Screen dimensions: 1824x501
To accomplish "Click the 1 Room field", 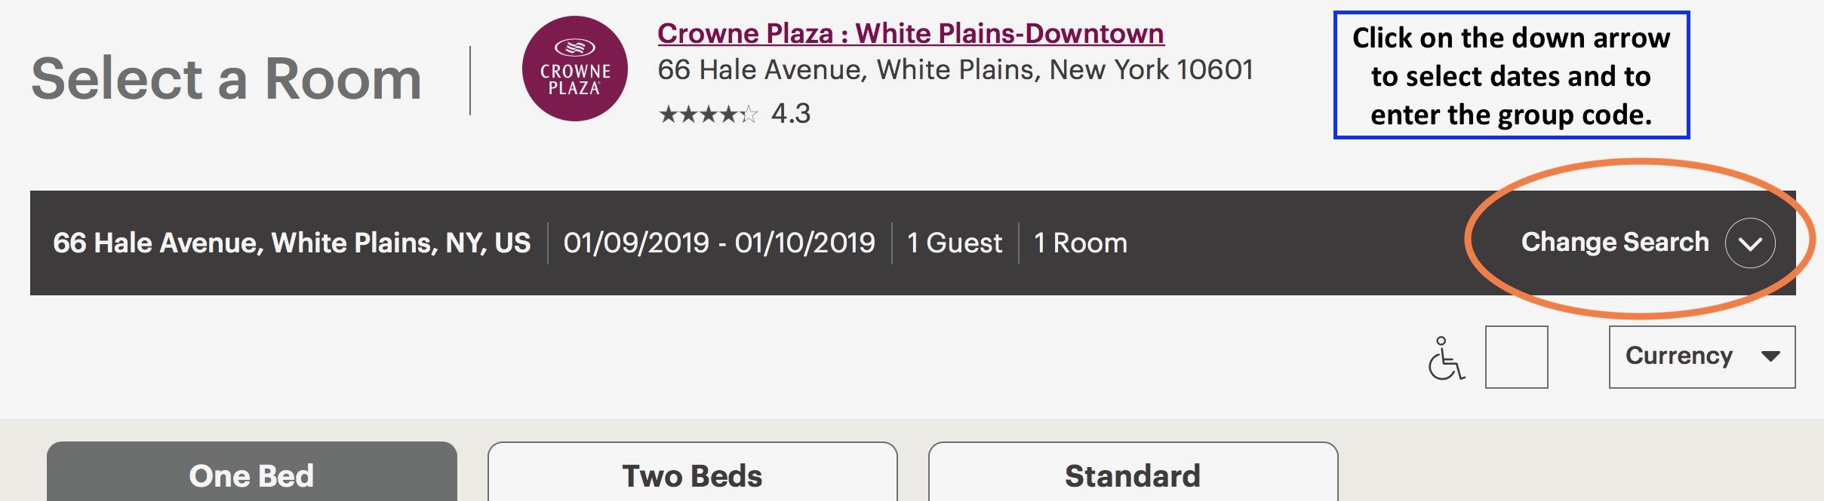I will pyautogui.click(x=1081, y=243).
